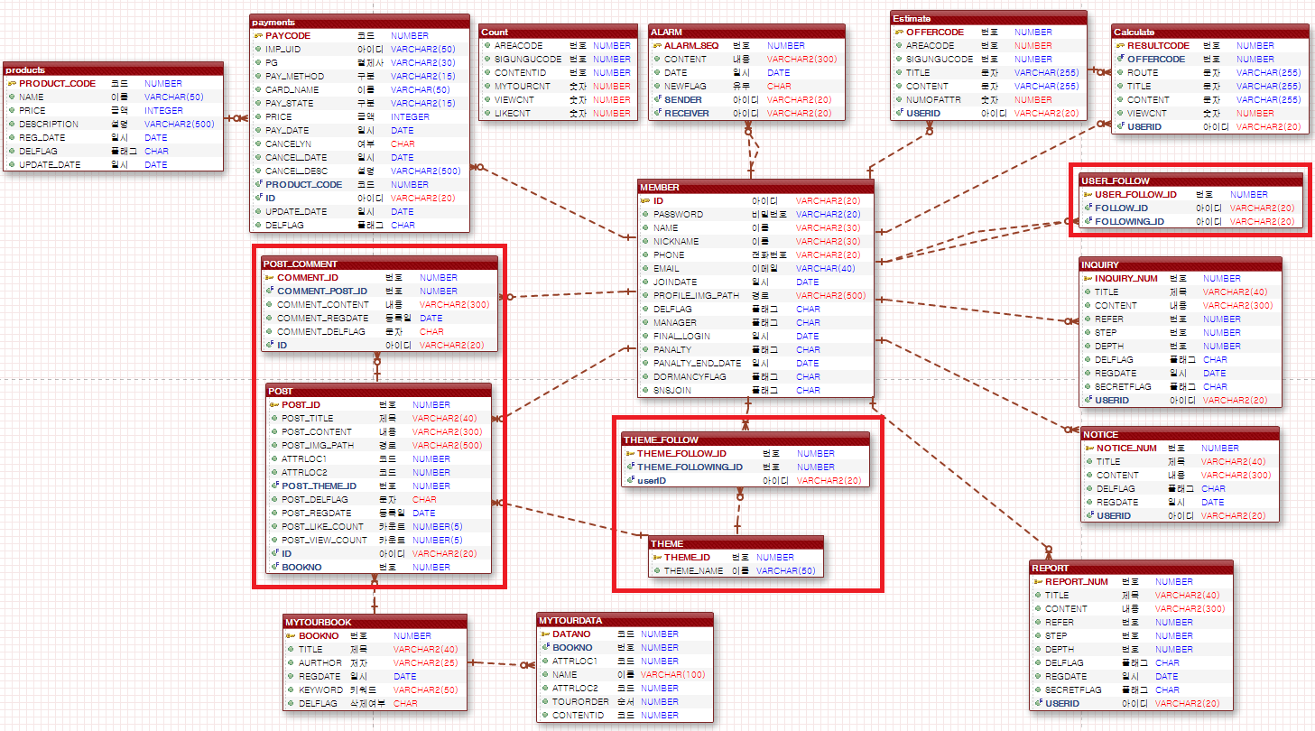Select the TOURORDER column in MYTOURDATA
This screenshot has width=1315, height=731.
pos(625,701)
